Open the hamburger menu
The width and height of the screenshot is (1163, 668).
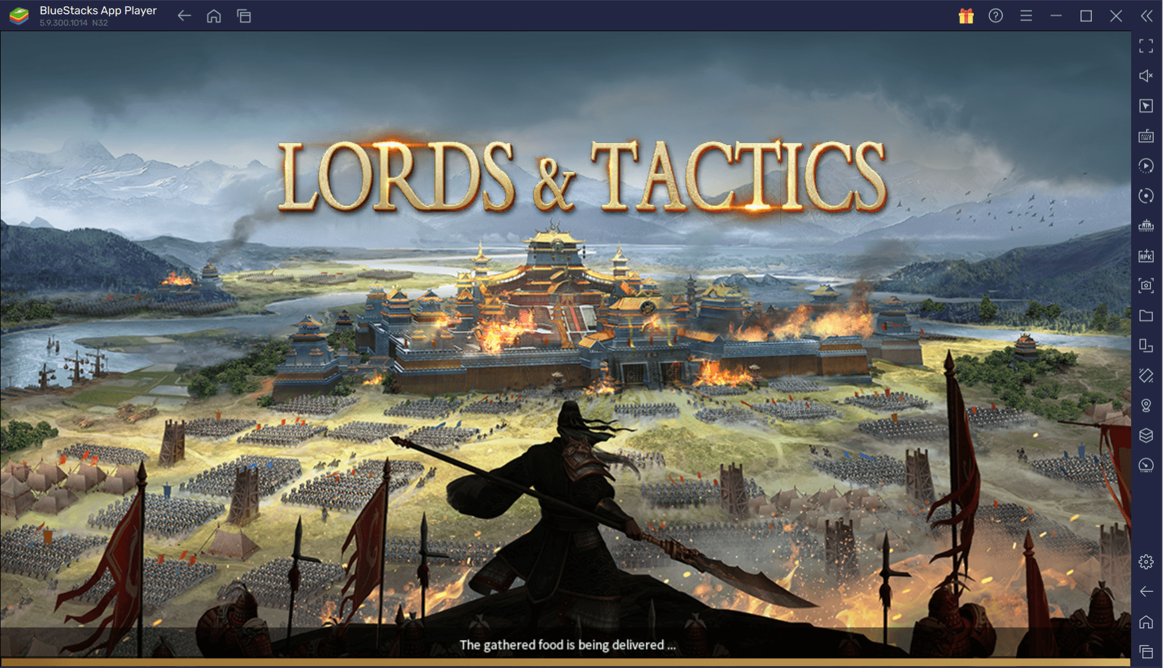tap(1026, 16)
